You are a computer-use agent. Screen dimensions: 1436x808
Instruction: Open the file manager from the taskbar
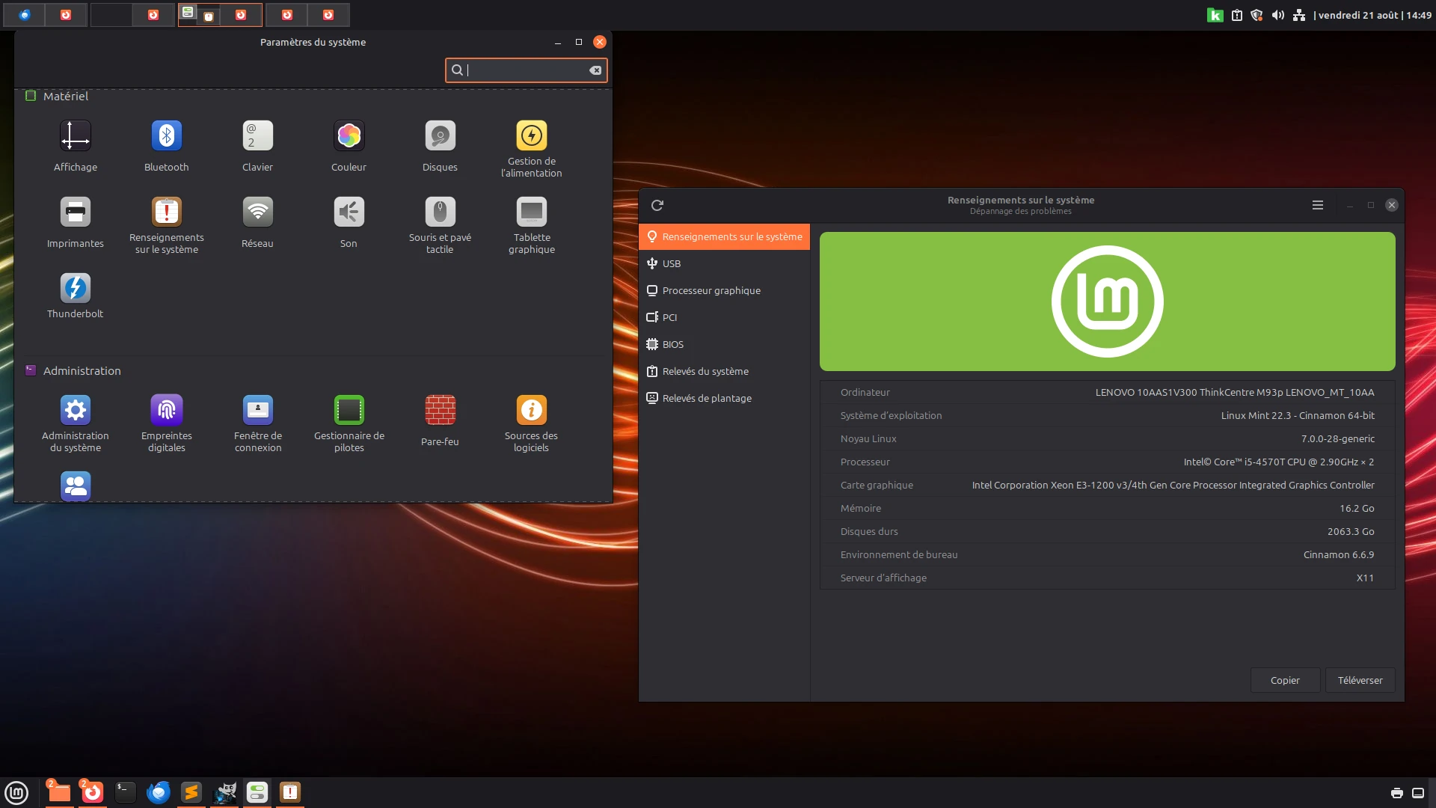click(x=59, y=792)
